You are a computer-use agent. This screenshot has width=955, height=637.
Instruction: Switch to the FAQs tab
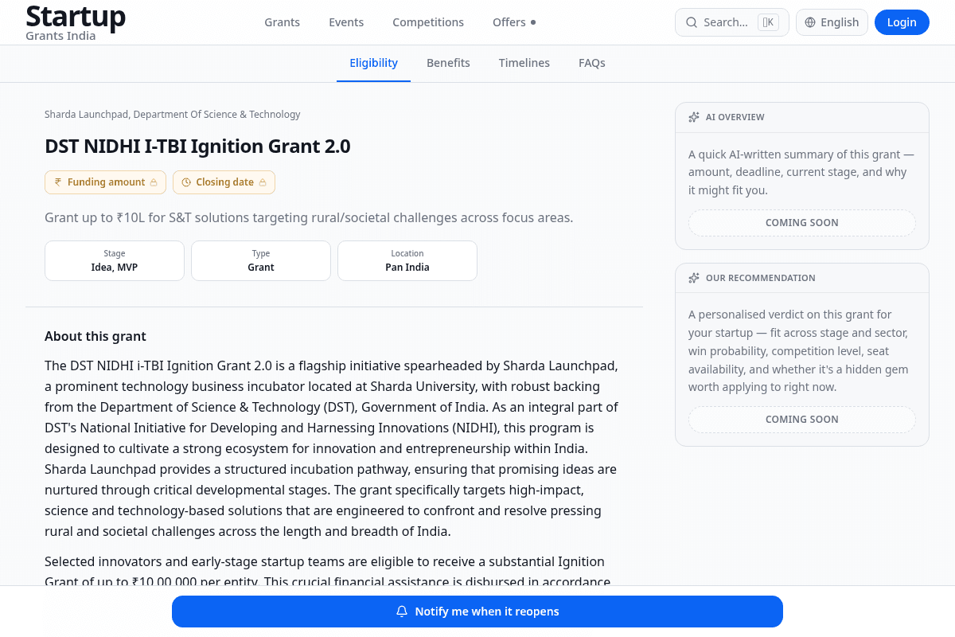[x=592, y=63]
